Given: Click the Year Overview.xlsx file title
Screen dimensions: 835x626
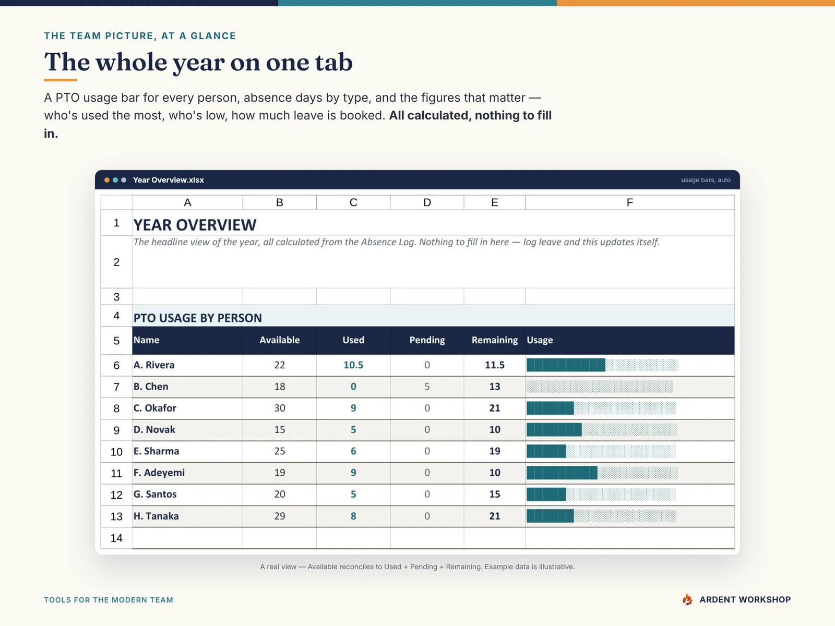Looking at the screenshot, I should click(168, 180).
